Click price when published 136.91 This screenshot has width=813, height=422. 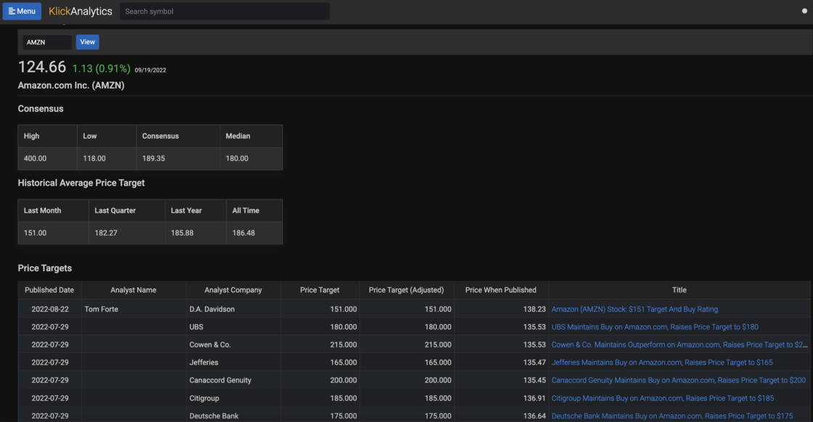[534, 398]
